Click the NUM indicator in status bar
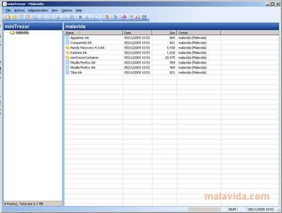Screen dimensions: 282x213 (233, 209)
